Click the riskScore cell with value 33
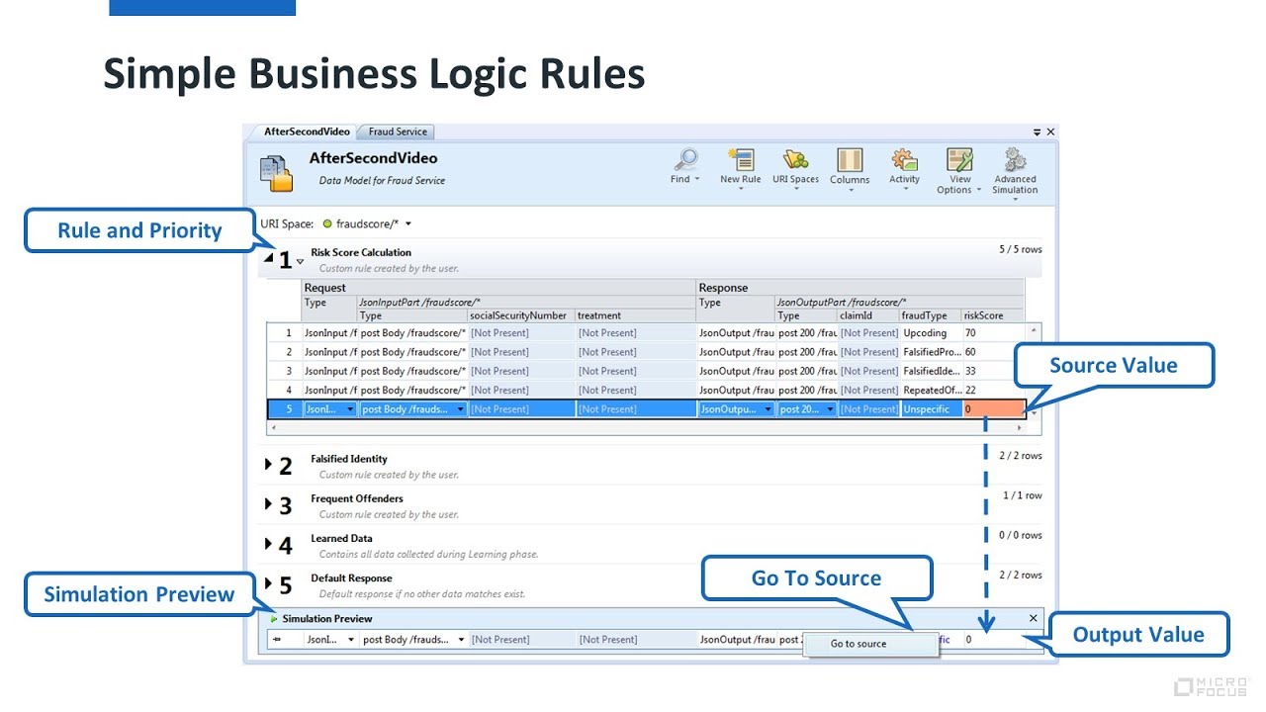This screenshot has width=1266, height=712. pyautogui.click(x=993, y=371)
